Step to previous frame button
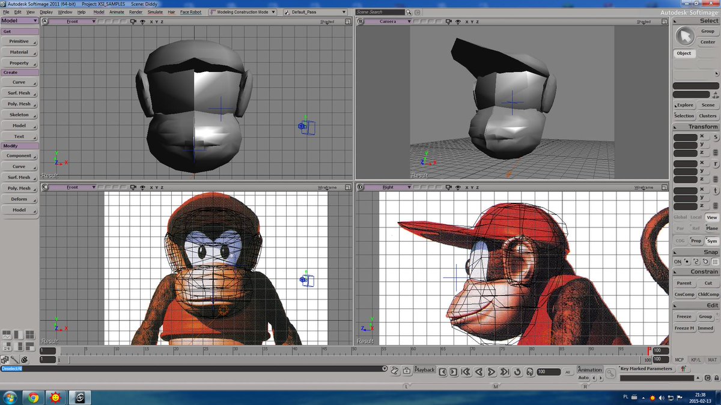 click(443, 372)
